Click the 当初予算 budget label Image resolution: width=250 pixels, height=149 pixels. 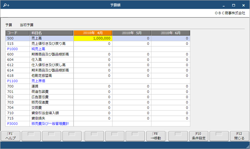tap(27, 25)
